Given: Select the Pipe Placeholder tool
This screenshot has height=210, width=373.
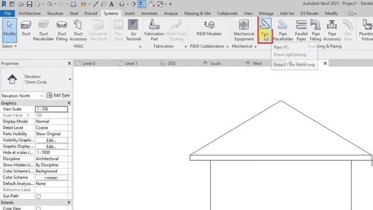Looking at the screenshot, I should point(283,30).
